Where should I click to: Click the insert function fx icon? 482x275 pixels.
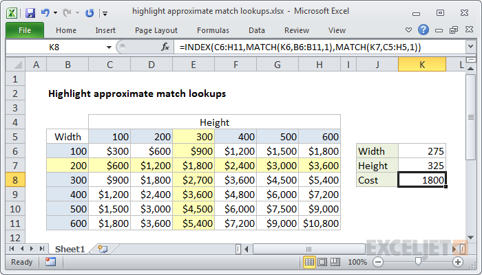pyautogui.click(x=165, y=47)
